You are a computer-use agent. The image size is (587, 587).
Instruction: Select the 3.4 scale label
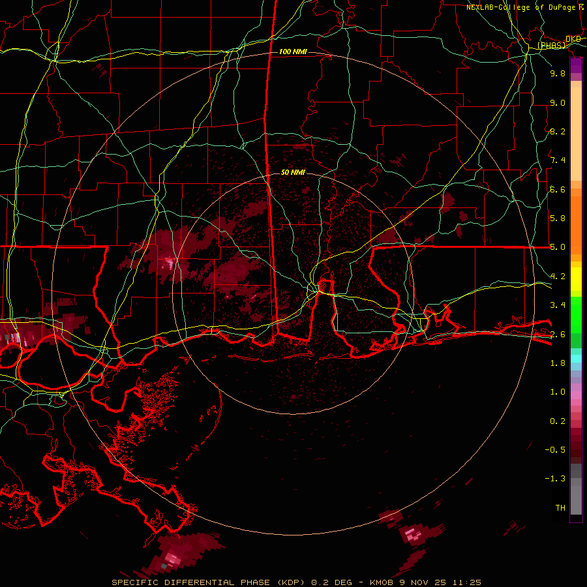[x=558, y=305]
